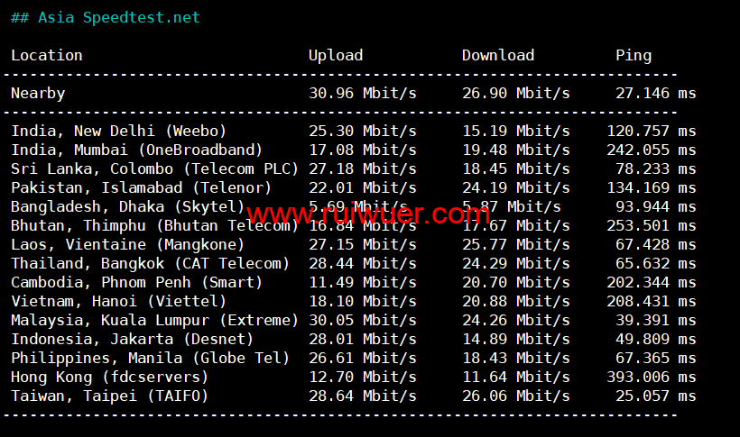
Task: Click the Thailand, Bangkok (CAT Telecom) entry
Action: (x=150, y=263)
